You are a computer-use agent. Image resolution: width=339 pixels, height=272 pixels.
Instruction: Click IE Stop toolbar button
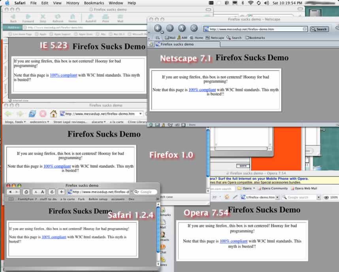coord(43,19)
